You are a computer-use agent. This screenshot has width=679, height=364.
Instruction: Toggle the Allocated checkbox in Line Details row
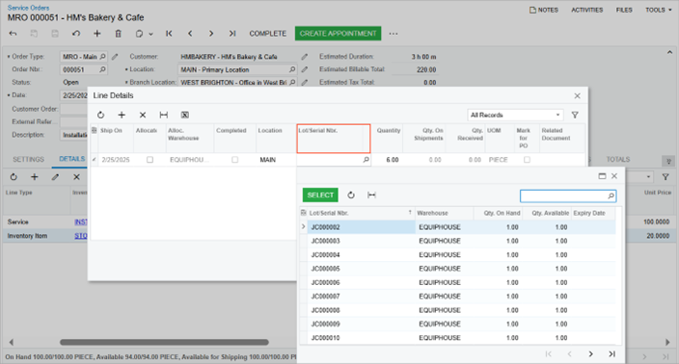click(x=149, y=160)
